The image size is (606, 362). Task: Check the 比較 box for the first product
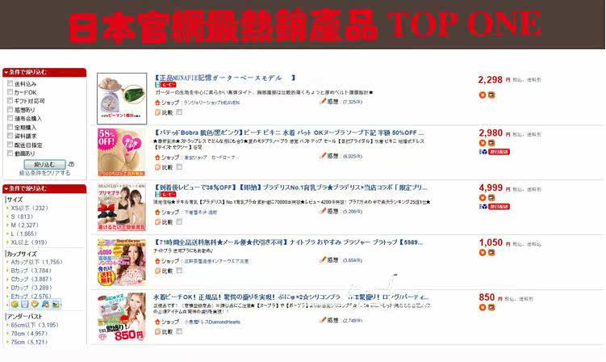coord(179,112)
